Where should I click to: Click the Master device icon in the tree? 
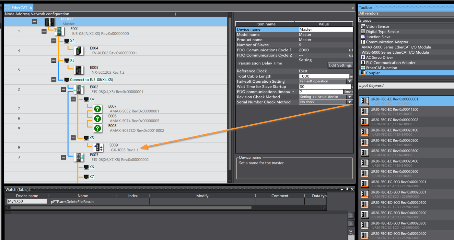point(50,22)
